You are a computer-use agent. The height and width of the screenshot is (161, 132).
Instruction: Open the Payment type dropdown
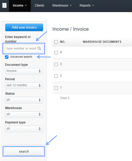coord(24,129)
